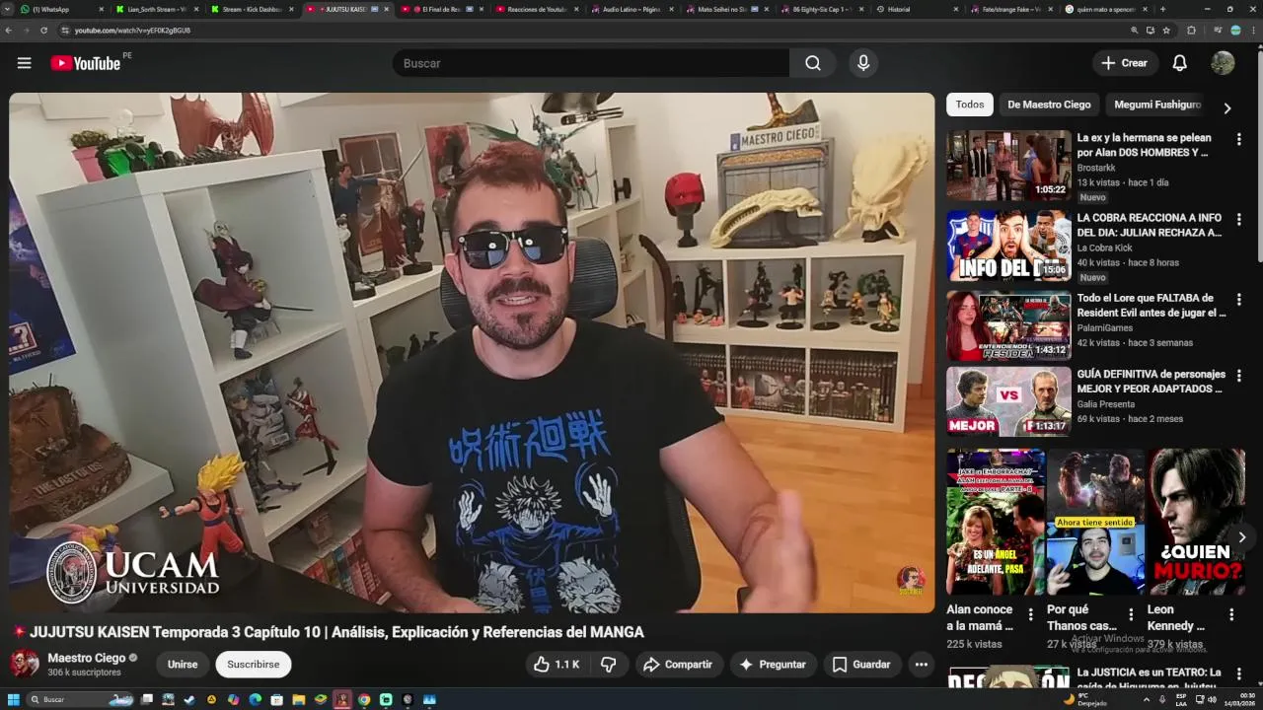Image resolution: width=1263 pixels, height=710 pixels.
Task: Open Microsoft Edge from taskbar
Action: 256,700
